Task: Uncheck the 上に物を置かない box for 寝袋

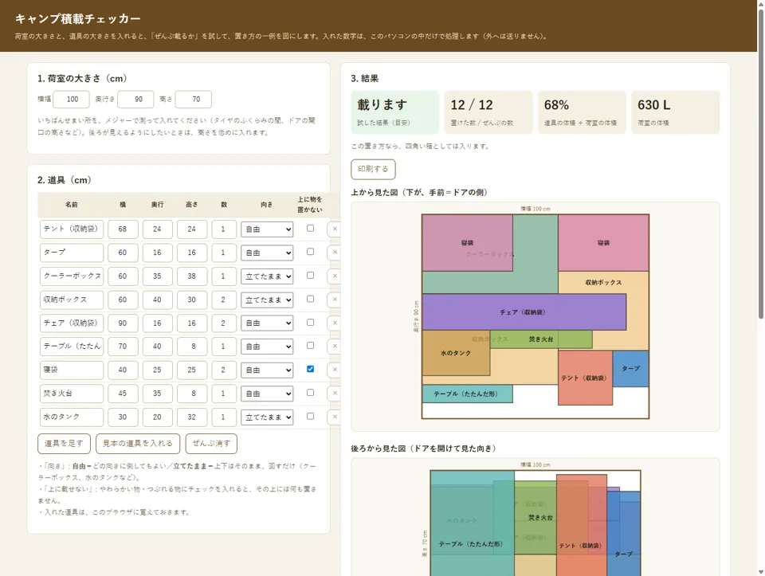Action: click(310, 369)
